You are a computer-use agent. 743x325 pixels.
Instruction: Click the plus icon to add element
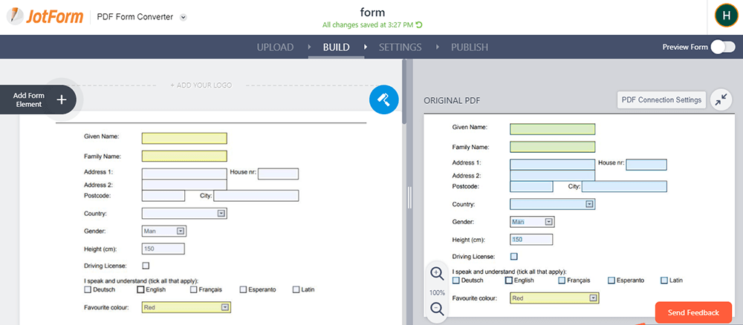point(62,99)
